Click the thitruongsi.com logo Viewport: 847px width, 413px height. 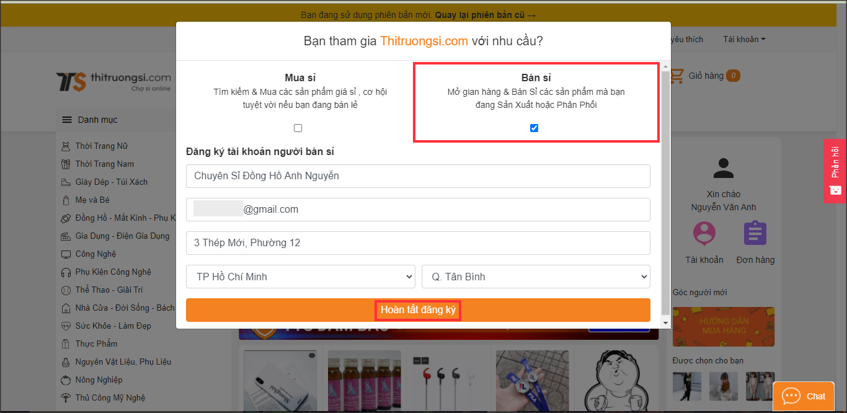[113, 81]
